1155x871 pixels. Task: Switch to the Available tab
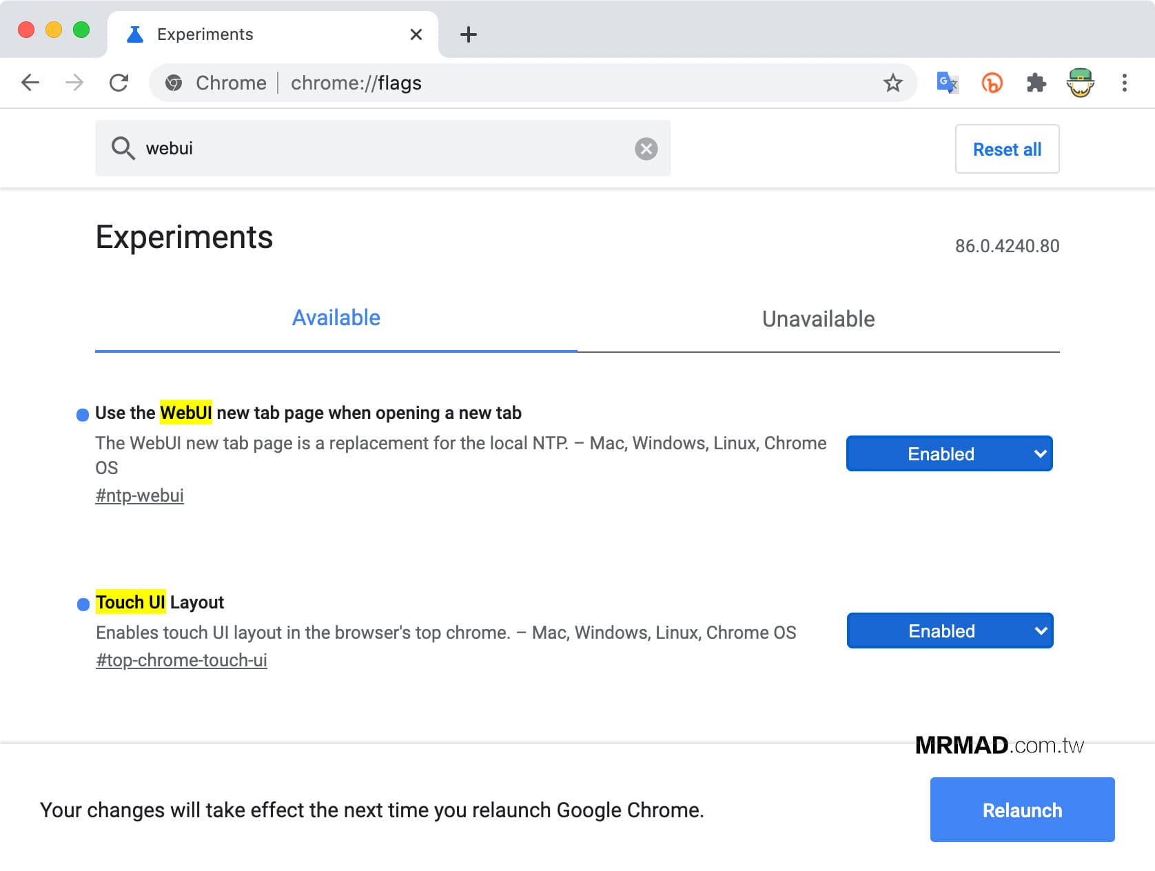coord(336,318)
